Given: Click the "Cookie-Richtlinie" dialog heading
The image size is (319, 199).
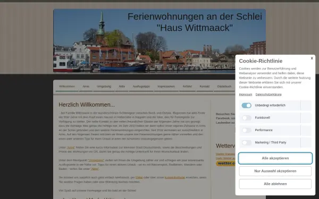Looking at the screenshot, I should click(x=261, y=61).
